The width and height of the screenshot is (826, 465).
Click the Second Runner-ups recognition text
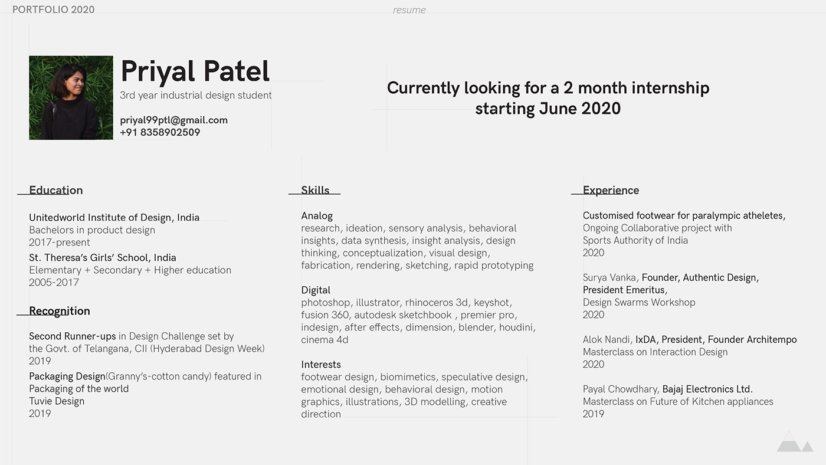tap(73, 336)
